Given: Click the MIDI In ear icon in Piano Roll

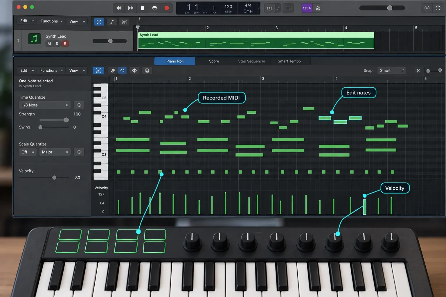Looking at the screenshot, I should [113, 70].
